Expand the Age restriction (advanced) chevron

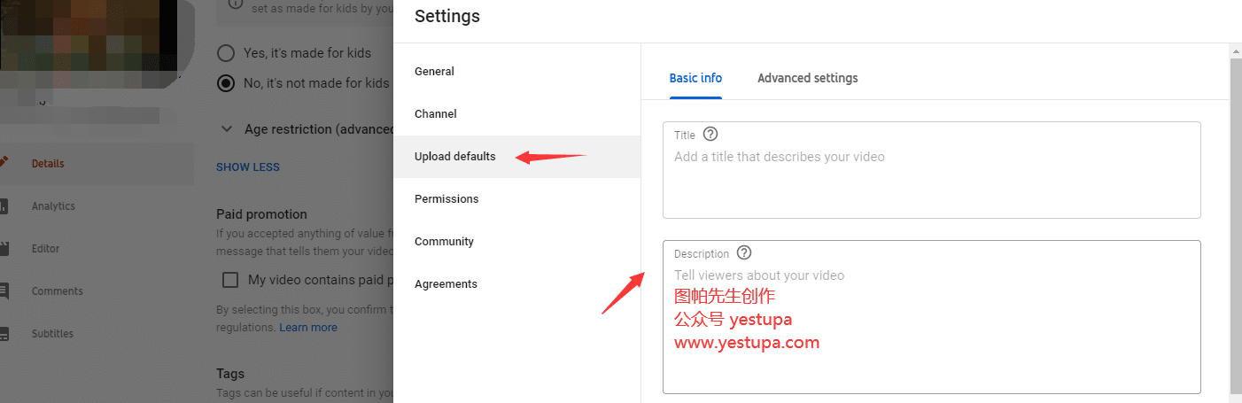[x=226, y=129]
